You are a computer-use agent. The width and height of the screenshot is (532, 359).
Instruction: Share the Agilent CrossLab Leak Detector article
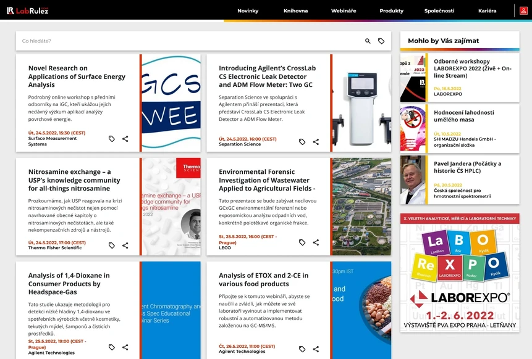click(316, 142)
